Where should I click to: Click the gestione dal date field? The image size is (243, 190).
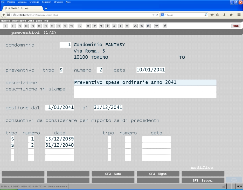tap(60, 108)
